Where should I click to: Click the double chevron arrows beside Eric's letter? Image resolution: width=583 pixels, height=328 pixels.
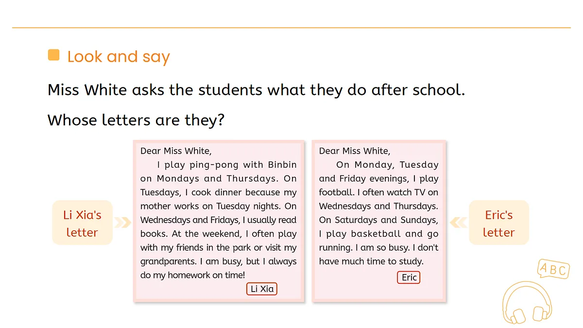point(459,223)
